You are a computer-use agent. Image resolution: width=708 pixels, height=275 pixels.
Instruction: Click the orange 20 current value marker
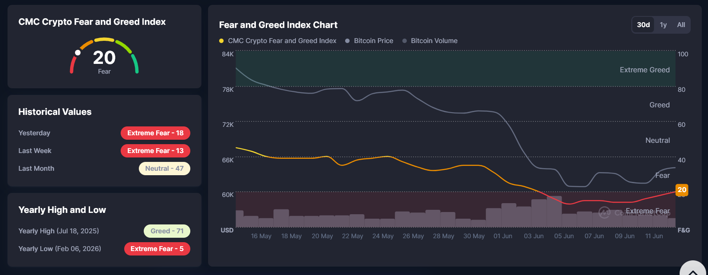tap(682, 190)
